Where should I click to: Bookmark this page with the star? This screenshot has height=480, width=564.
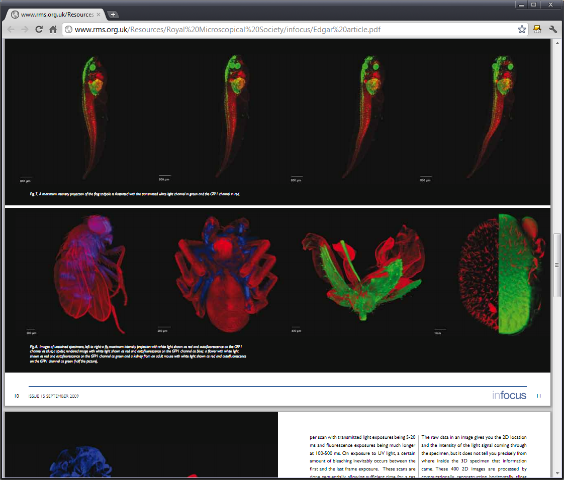pos(522,29)
